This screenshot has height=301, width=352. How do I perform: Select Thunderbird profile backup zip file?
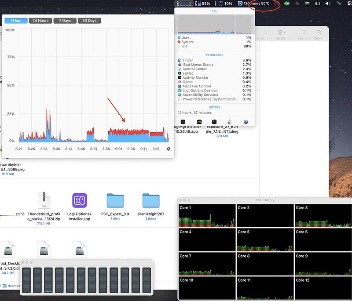(x=44, y=207)
